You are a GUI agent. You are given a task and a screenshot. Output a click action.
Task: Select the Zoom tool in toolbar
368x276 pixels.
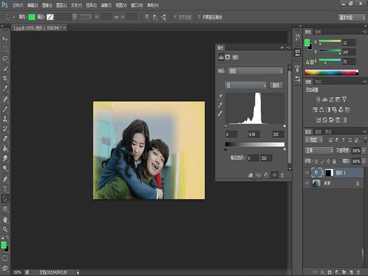click(6, 229)
